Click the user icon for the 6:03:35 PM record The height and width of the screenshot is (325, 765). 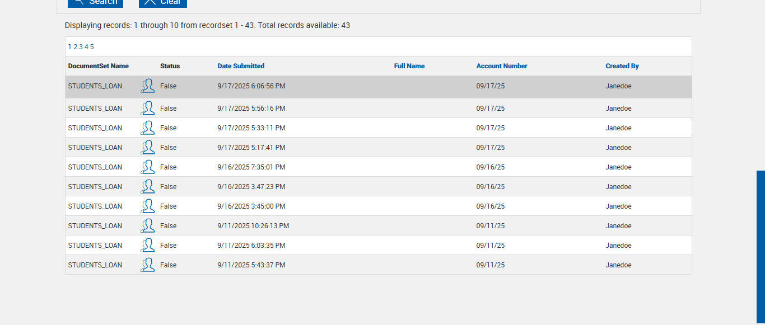pos(148,246)
